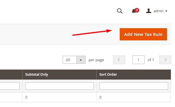Click the per page label text
This screenshot has height=107, width=175.
(96, 60)
